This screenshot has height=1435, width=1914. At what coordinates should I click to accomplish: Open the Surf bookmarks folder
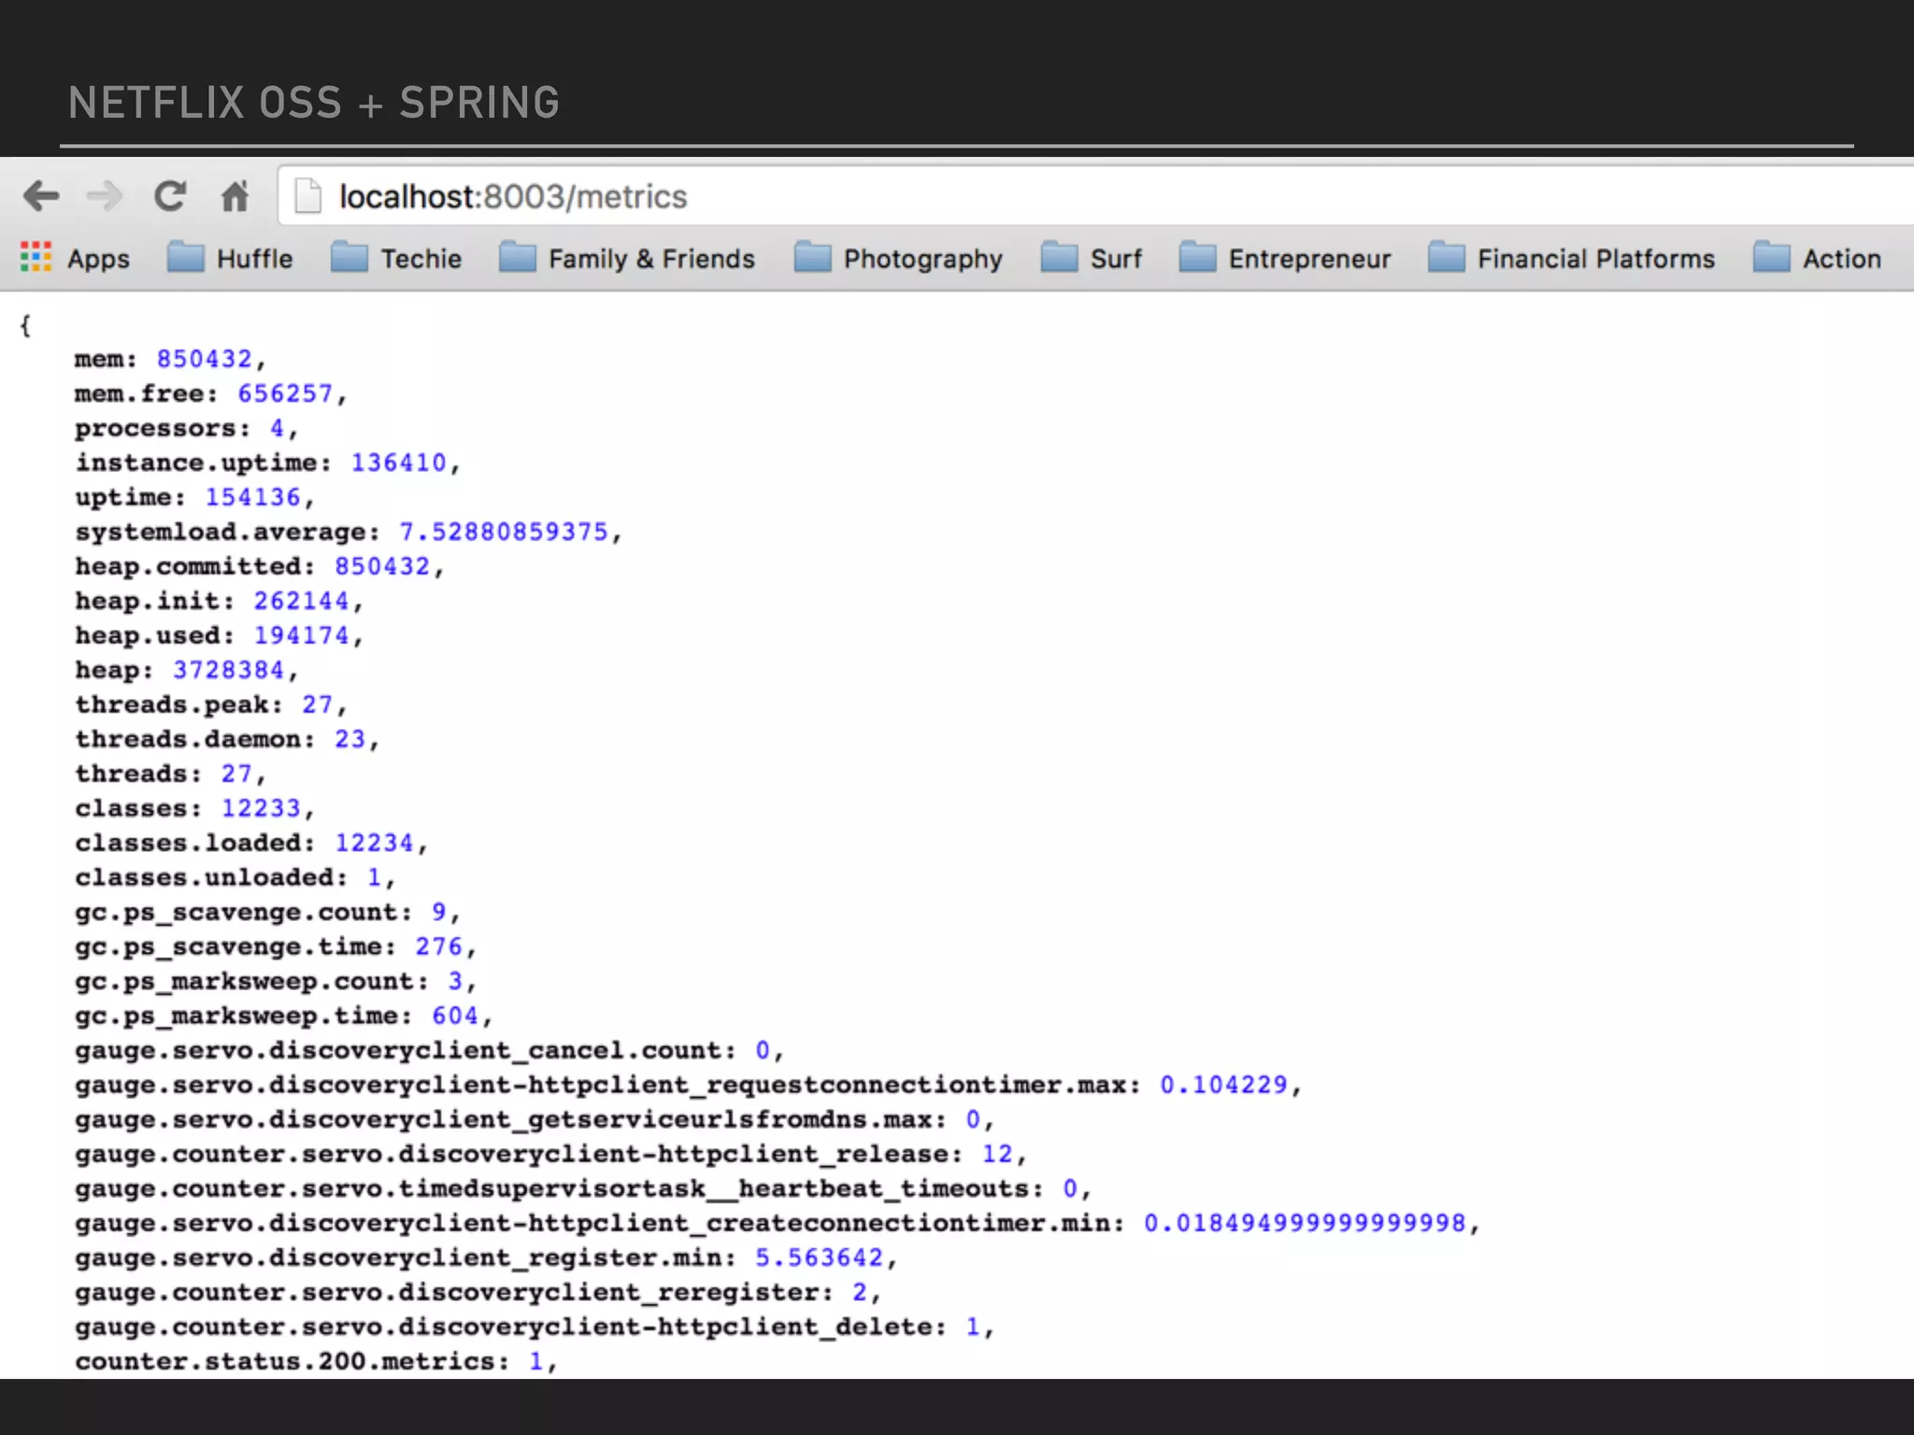(1092, 258)
